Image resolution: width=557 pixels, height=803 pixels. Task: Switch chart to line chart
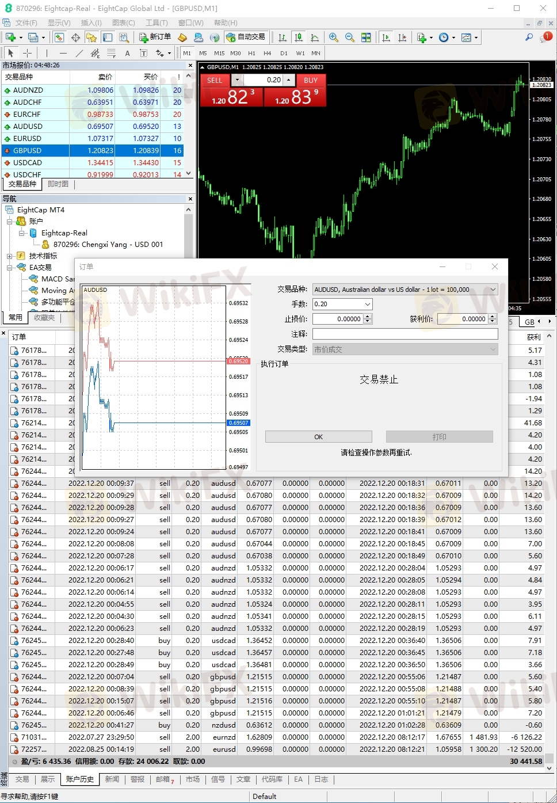[314, 37]
